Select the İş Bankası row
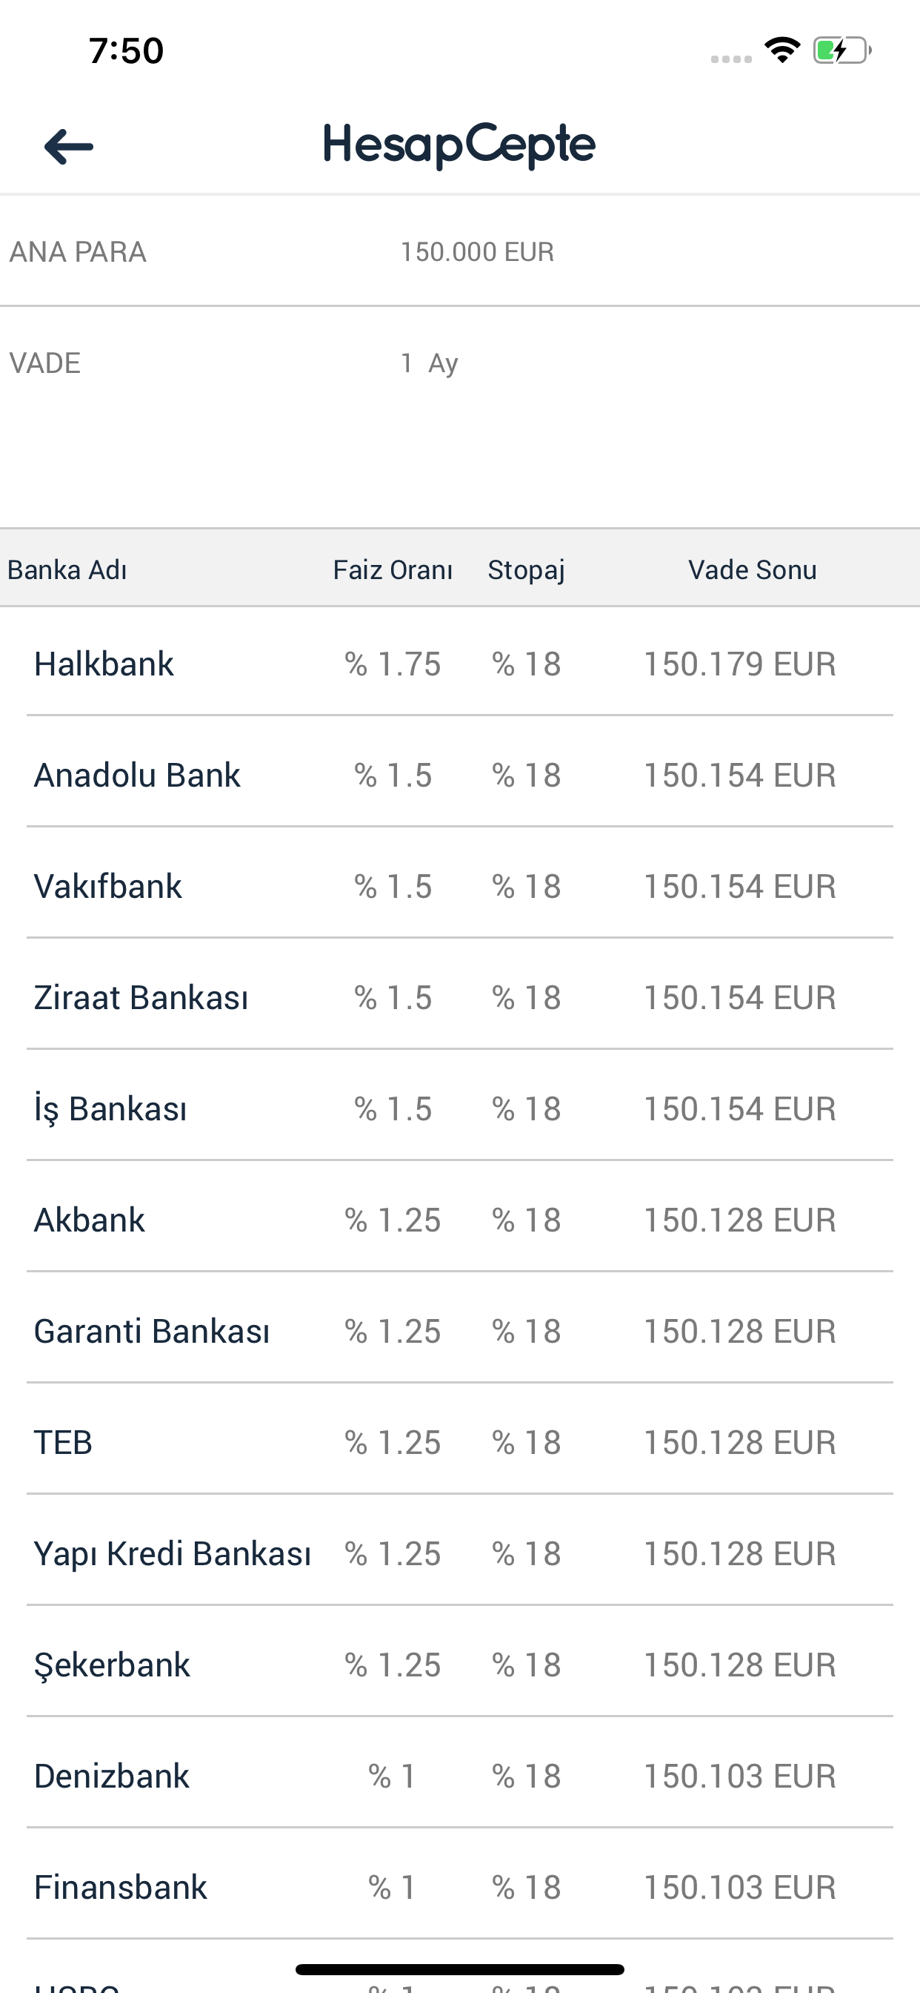The width and height of the screenshot is (920, 1993). pos(459,1108)
